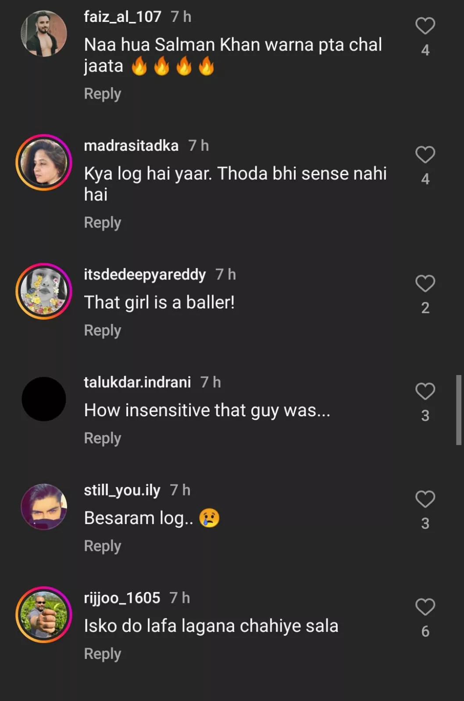Reply to madrasitadka's comment
The height and width of the screenshot is (701, 464).
click(x=102, y=223)
